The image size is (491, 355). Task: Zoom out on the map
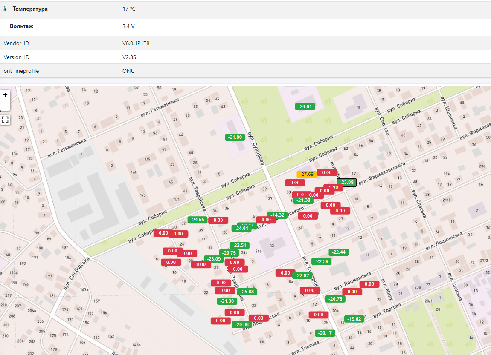tap(5, 105)
